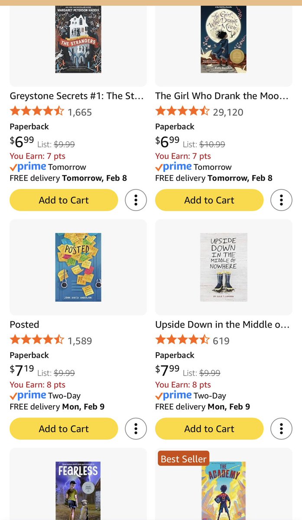Click the star rating of Greystone Secrets
302x520 pixels.
click(x=37, y=112)
